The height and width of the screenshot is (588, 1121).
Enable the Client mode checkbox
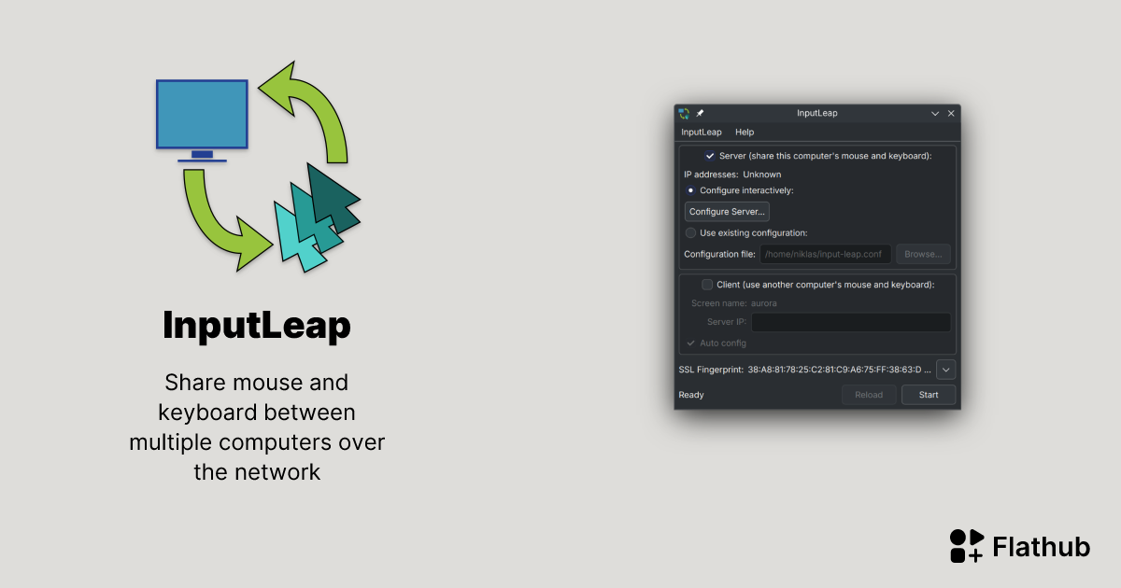point(707,284)
